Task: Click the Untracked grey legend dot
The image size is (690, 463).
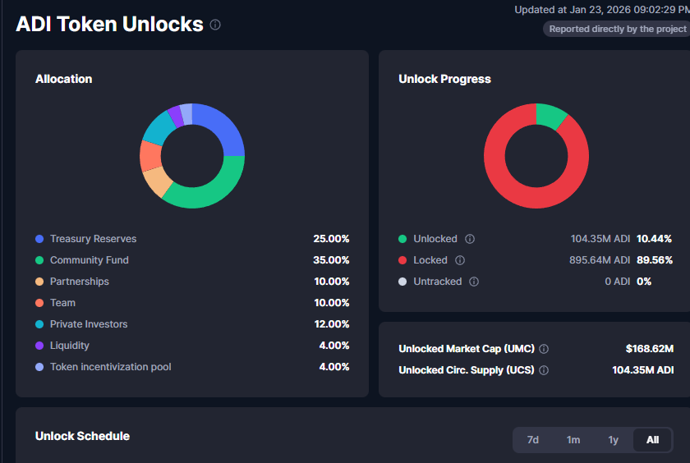Action: pos(402,282)
